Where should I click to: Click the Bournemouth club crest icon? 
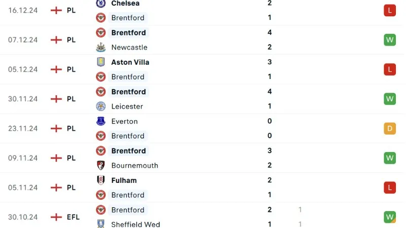coord(101,165)
